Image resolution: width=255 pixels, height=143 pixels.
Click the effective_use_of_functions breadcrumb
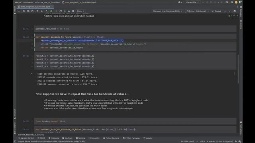click(x=47, y=2)
